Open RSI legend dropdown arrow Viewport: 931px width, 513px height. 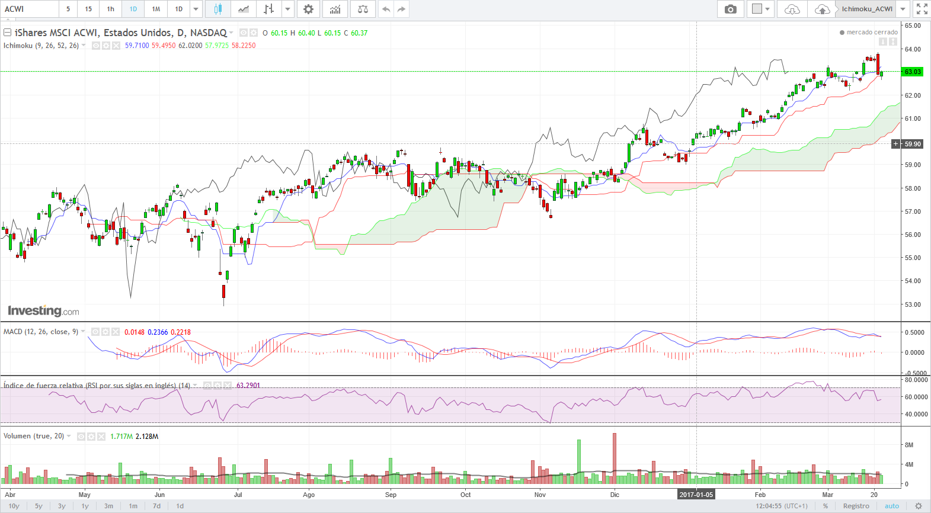tap(195, 385)
